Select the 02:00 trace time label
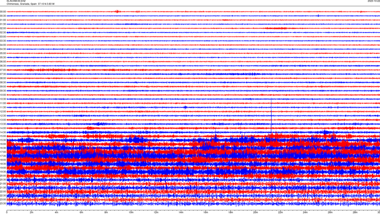 3,29
